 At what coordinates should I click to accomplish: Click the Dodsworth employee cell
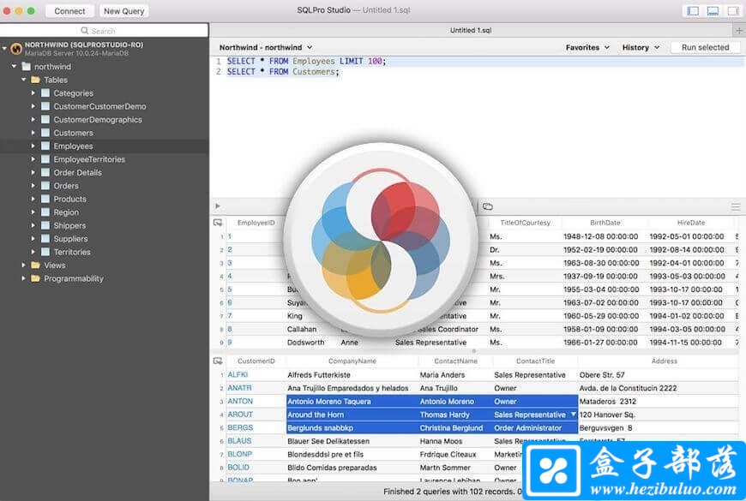[x=305, y=343]
